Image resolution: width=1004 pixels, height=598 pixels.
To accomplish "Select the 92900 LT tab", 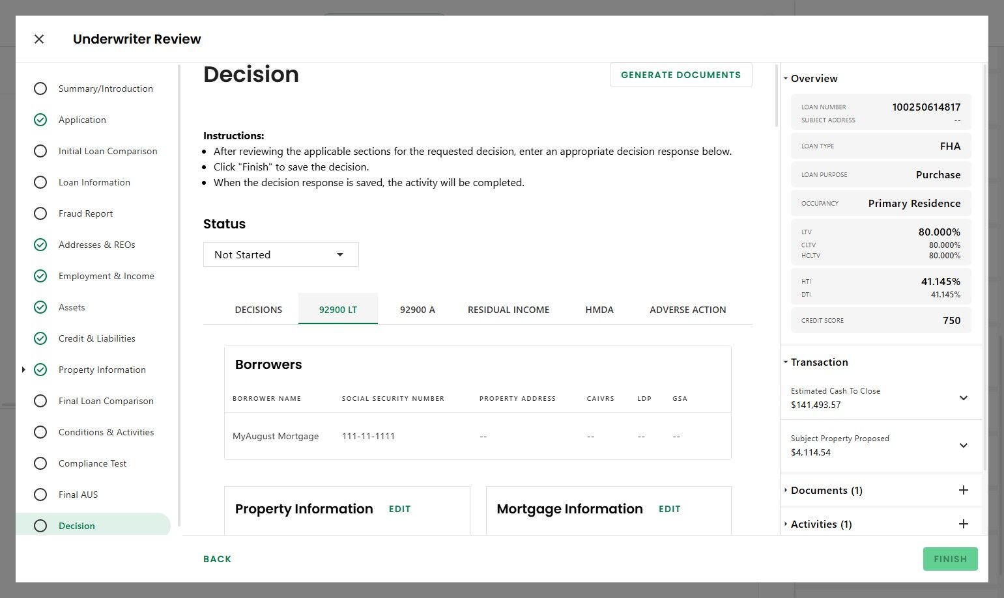I will coord(338,310).
